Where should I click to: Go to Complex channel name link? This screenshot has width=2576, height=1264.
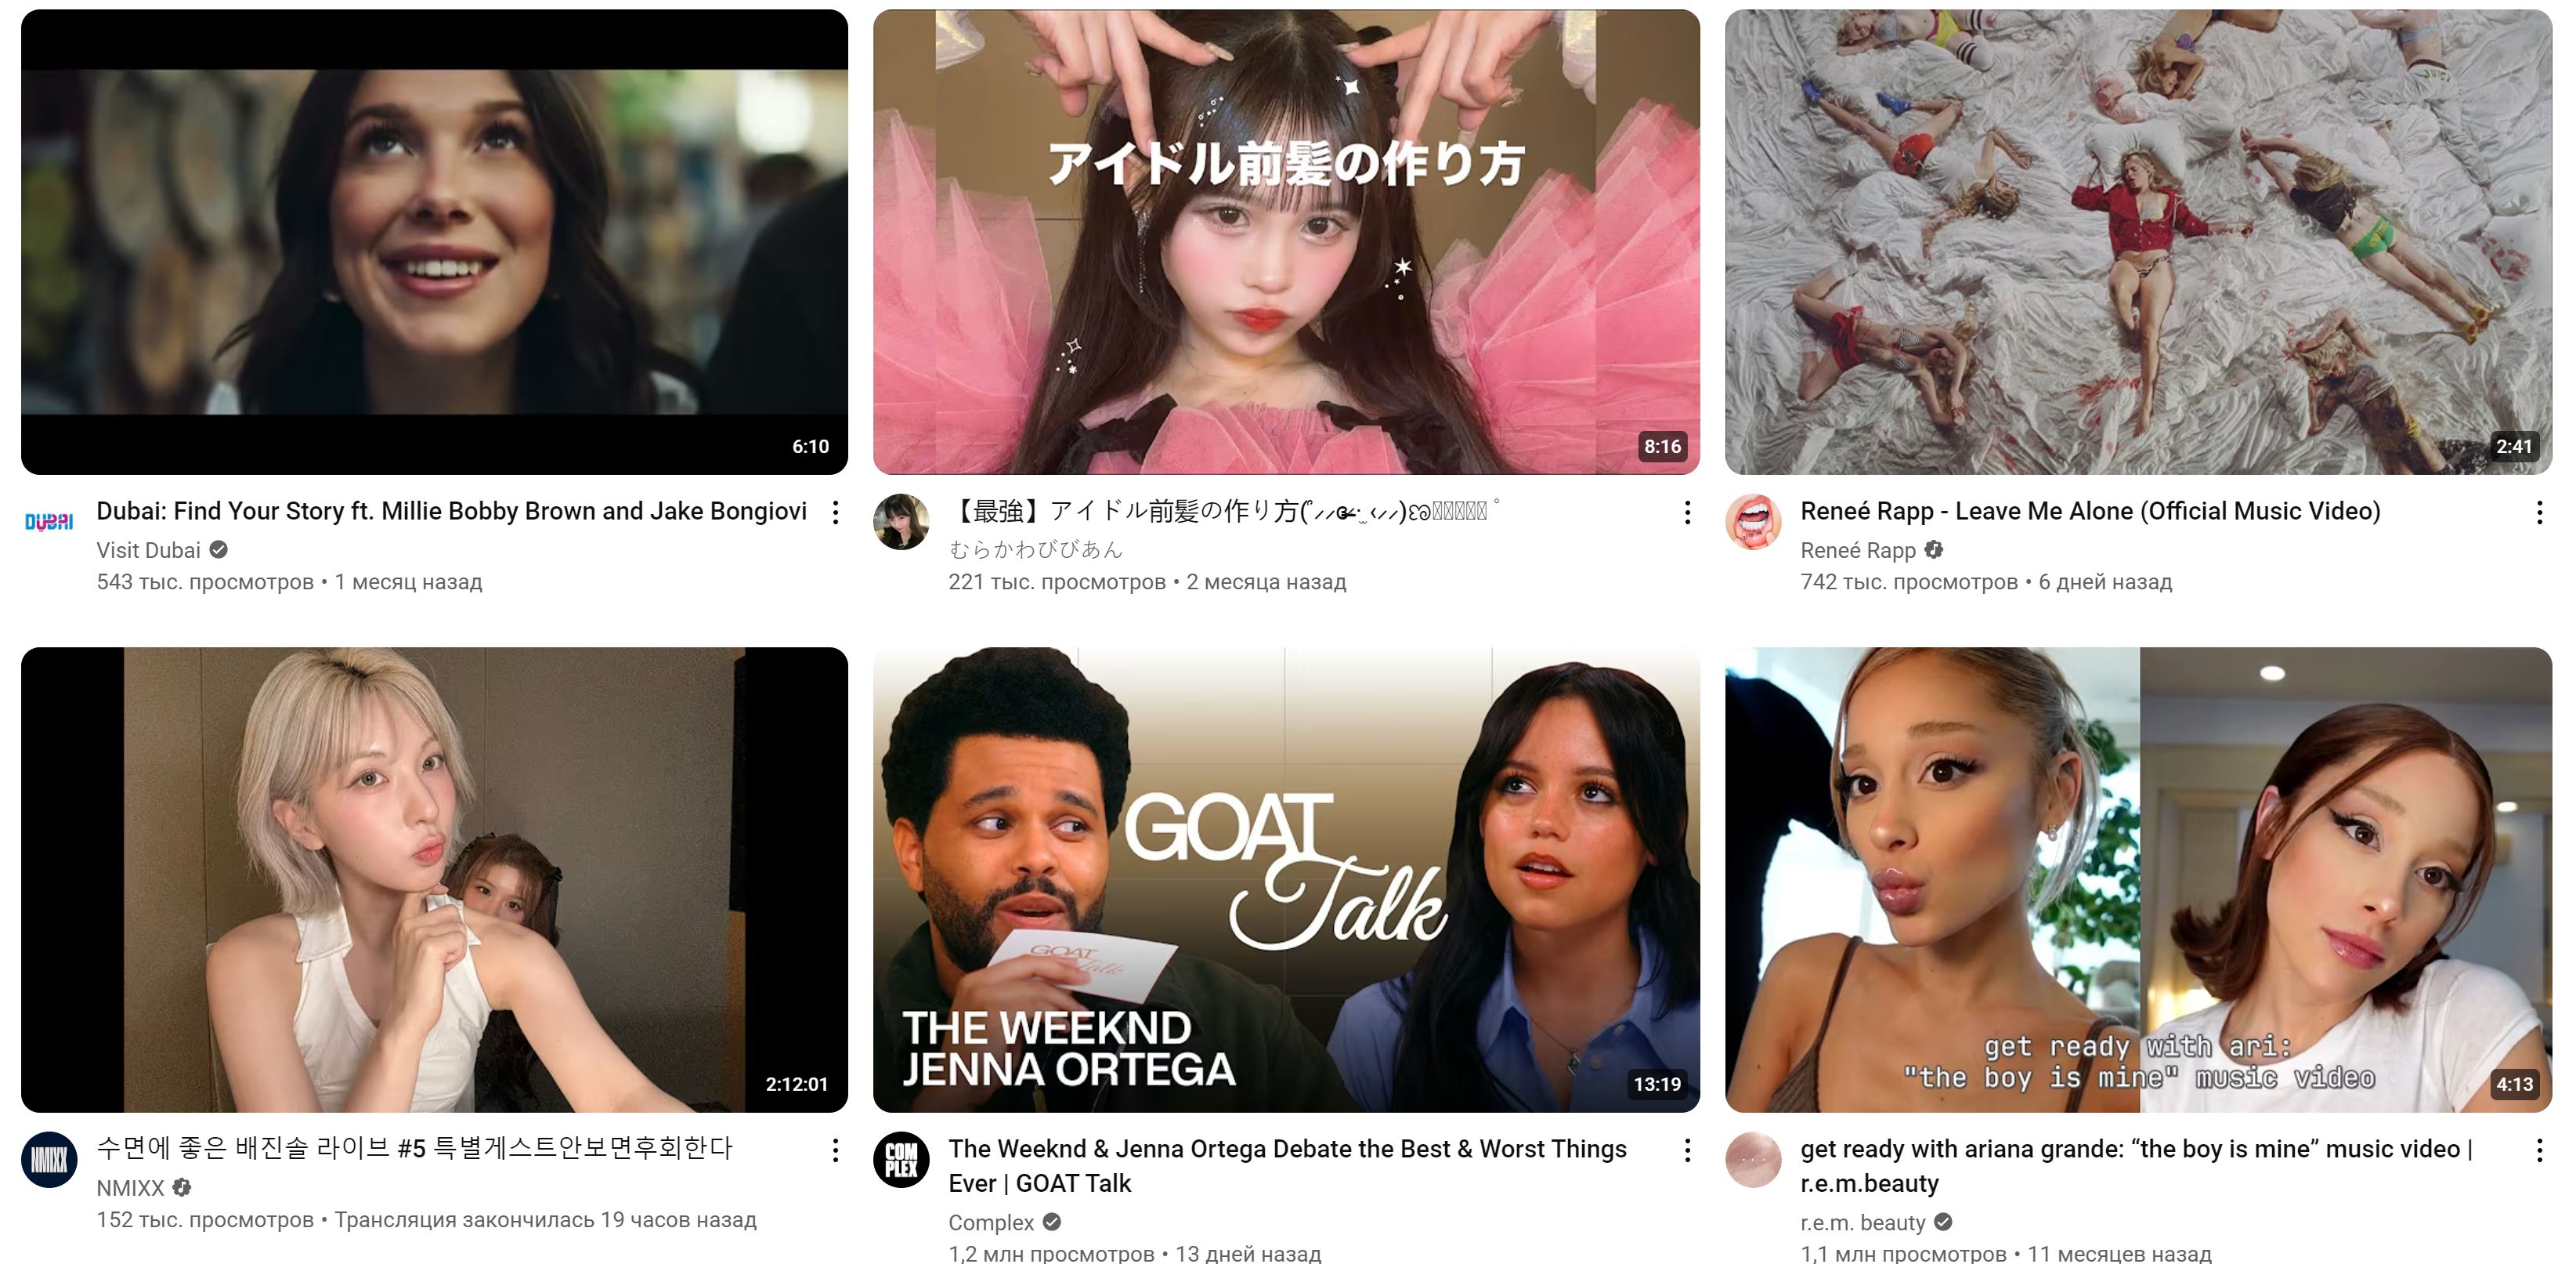991,1222
